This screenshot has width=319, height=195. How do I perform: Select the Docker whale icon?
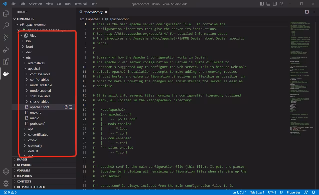6,73
